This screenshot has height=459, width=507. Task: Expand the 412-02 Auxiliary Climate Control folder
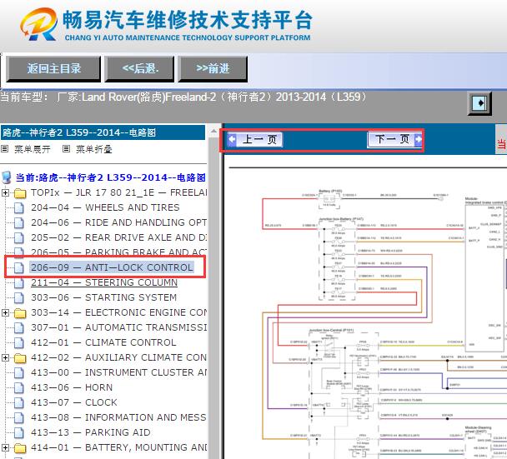tap(5, 358)
